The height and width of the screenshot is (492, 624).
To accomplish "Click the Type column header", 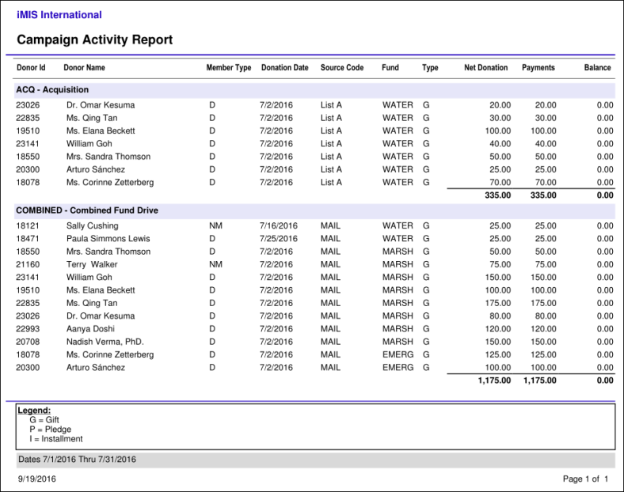I will tap(430, 67).
